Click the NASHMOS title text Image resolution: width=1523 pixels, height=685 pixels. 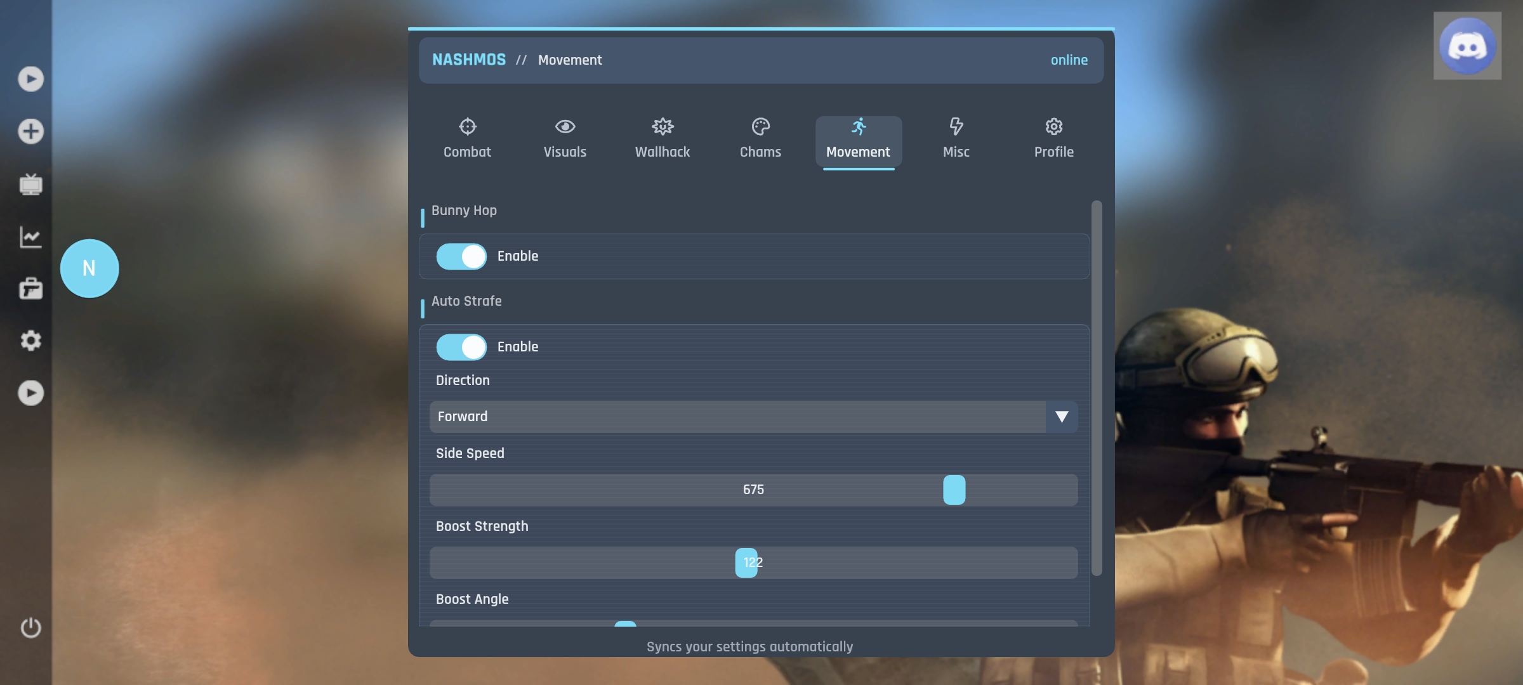[469, 60]
